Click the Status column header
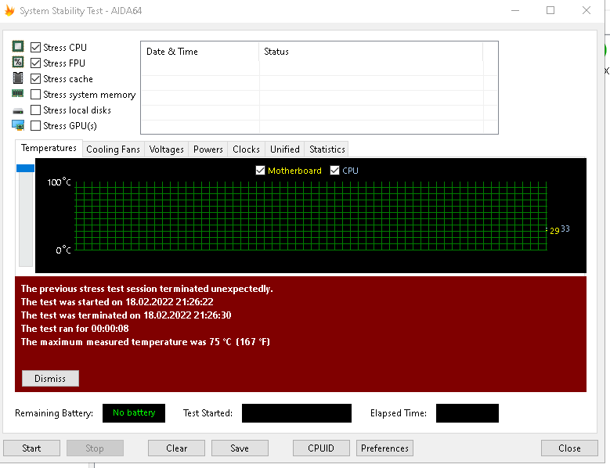This screenshot has width=610, height=468. tap(370, 52)
